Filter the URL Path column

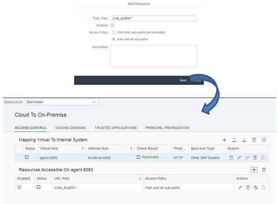(140, 179)
